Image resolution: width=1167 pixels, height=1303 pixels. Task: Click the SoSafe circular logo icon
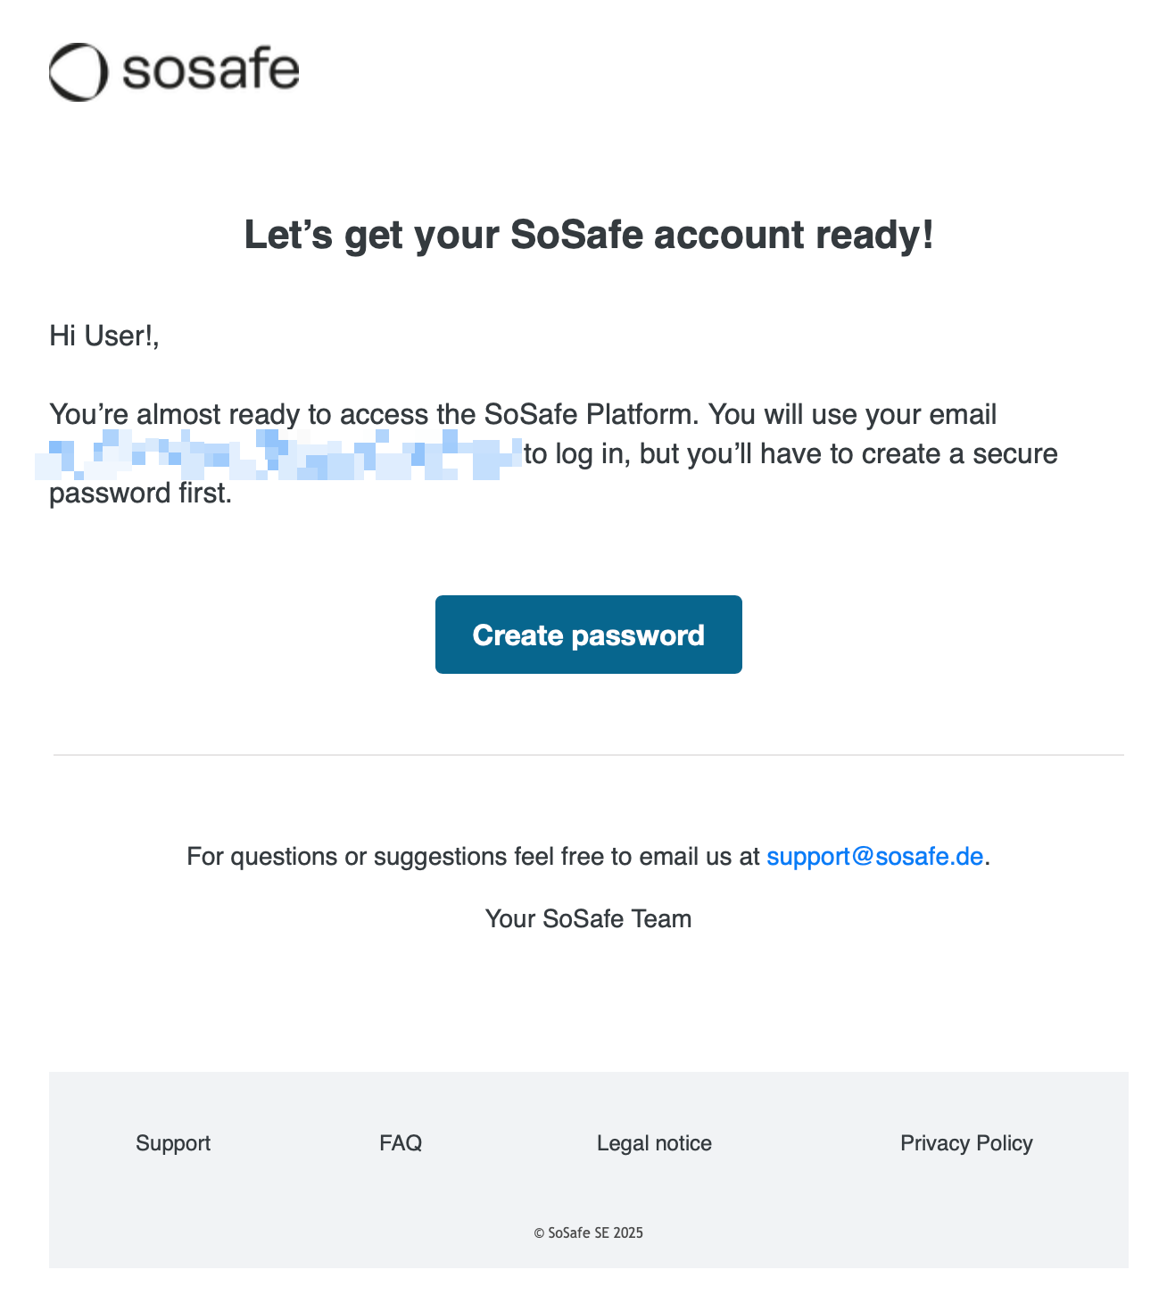click(79, 71)
